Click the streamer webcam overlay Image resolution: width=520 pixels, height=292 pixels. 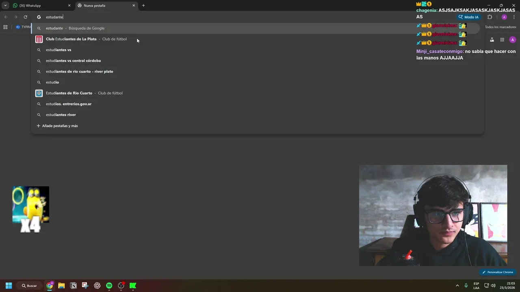coord(433,215)
